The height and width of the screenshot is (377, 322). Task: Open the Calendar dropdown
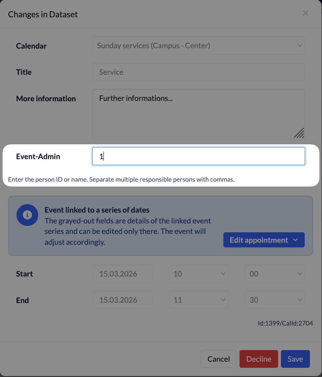pyautogui.click(x=198, y=46)
